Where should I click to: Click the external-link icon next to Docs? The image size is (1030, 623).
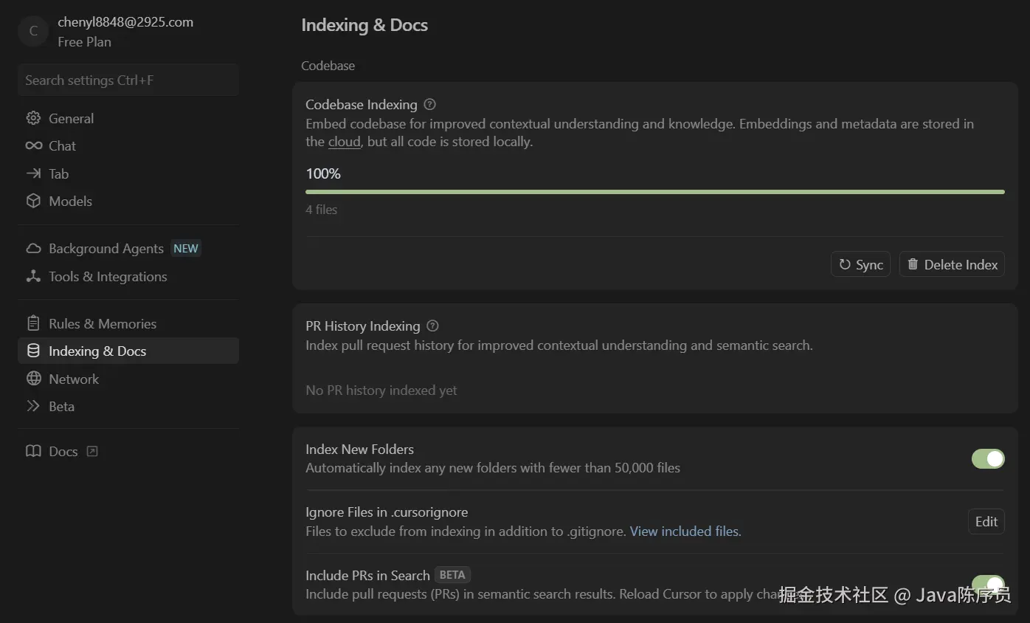click(92, 451)
